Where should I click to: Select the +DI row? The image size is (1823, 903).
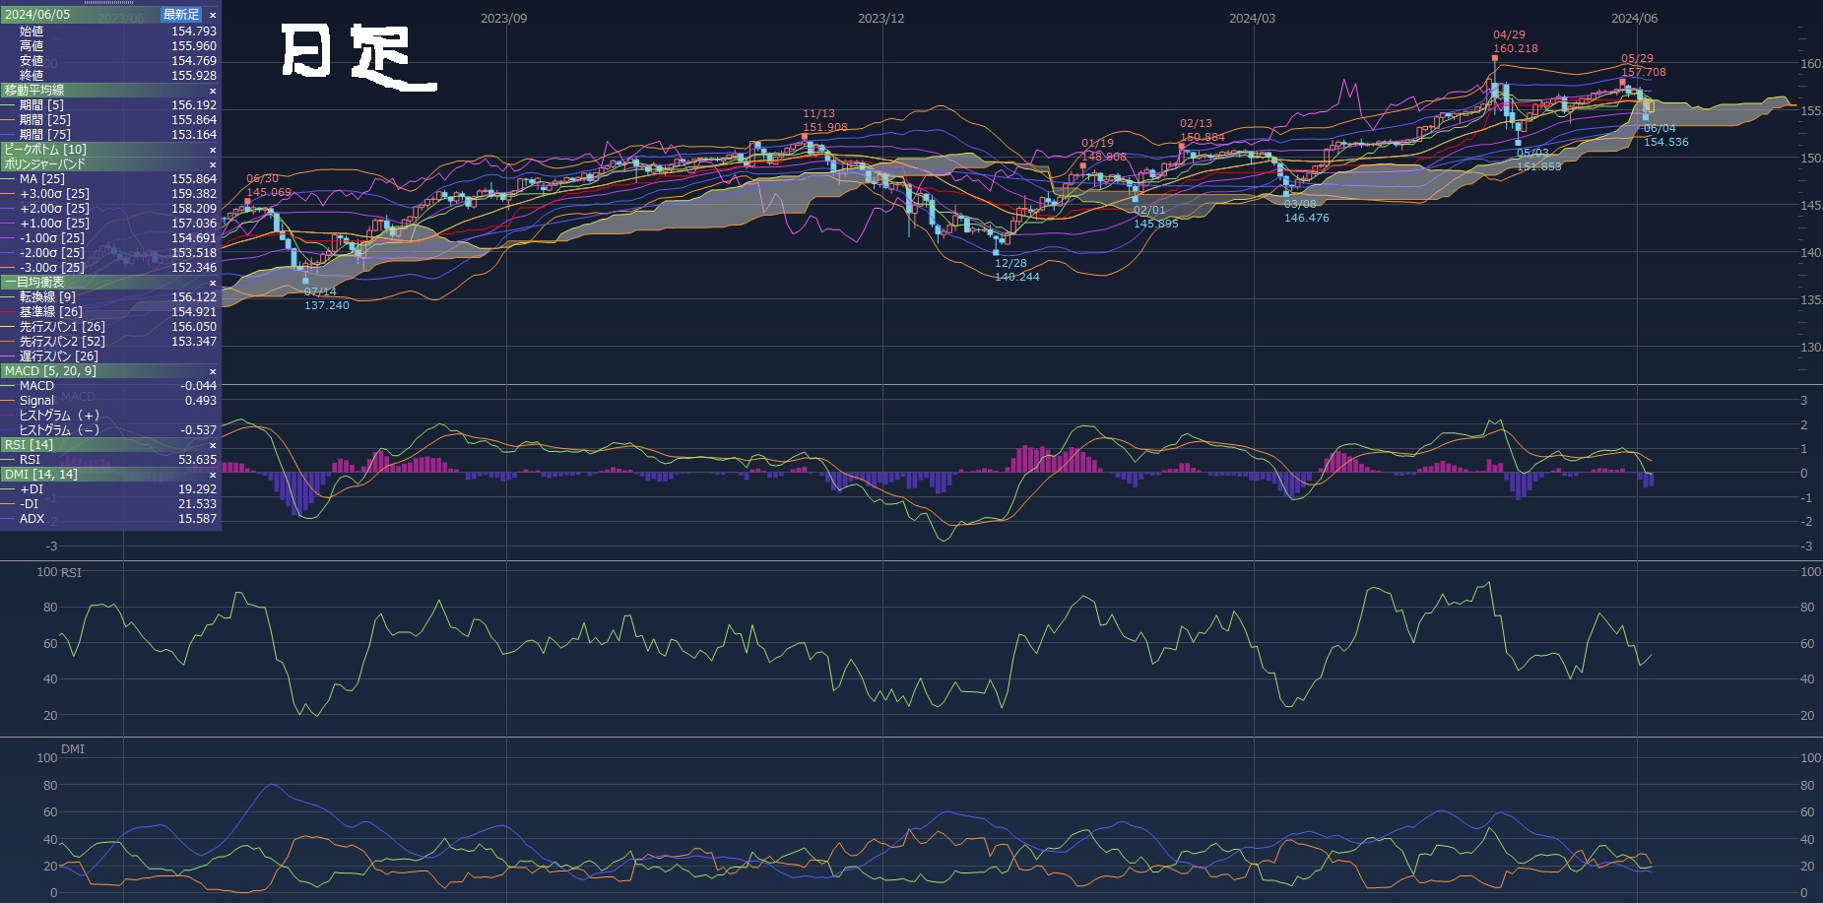coord(110,489)
